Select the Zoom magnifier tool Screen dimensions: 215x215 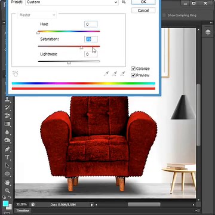[x=7, y=191]
